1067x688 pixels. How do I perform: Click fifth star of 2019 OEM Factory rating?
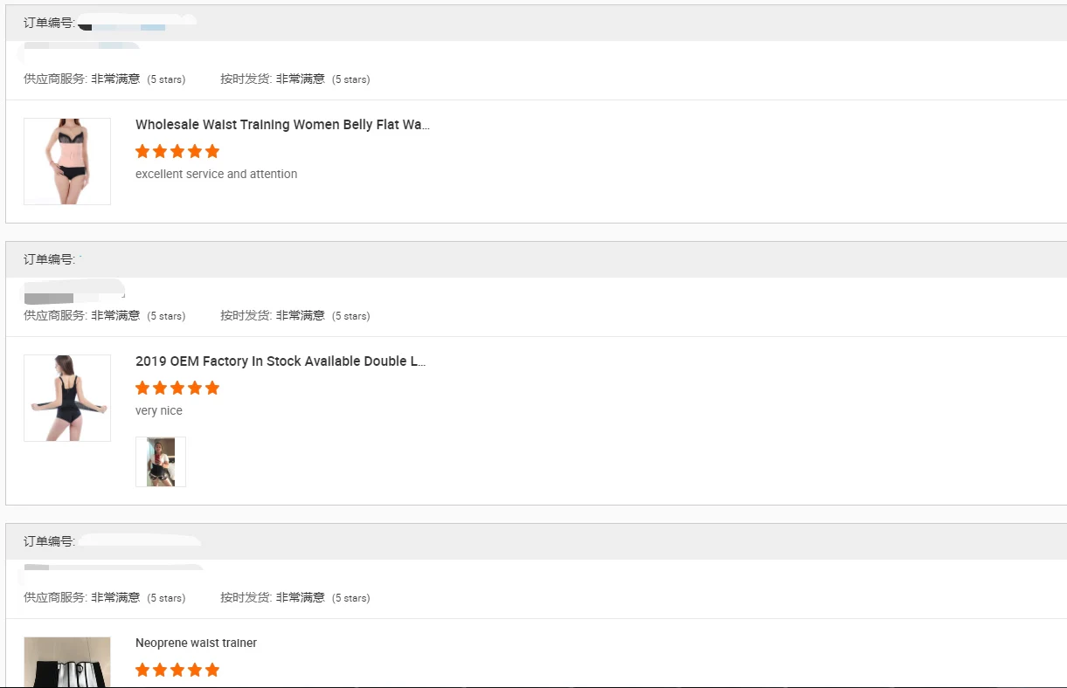(212, 388)
